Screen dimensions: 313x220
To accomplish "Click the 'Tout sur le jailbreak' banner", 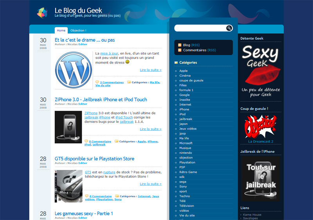I will [261, 179].
